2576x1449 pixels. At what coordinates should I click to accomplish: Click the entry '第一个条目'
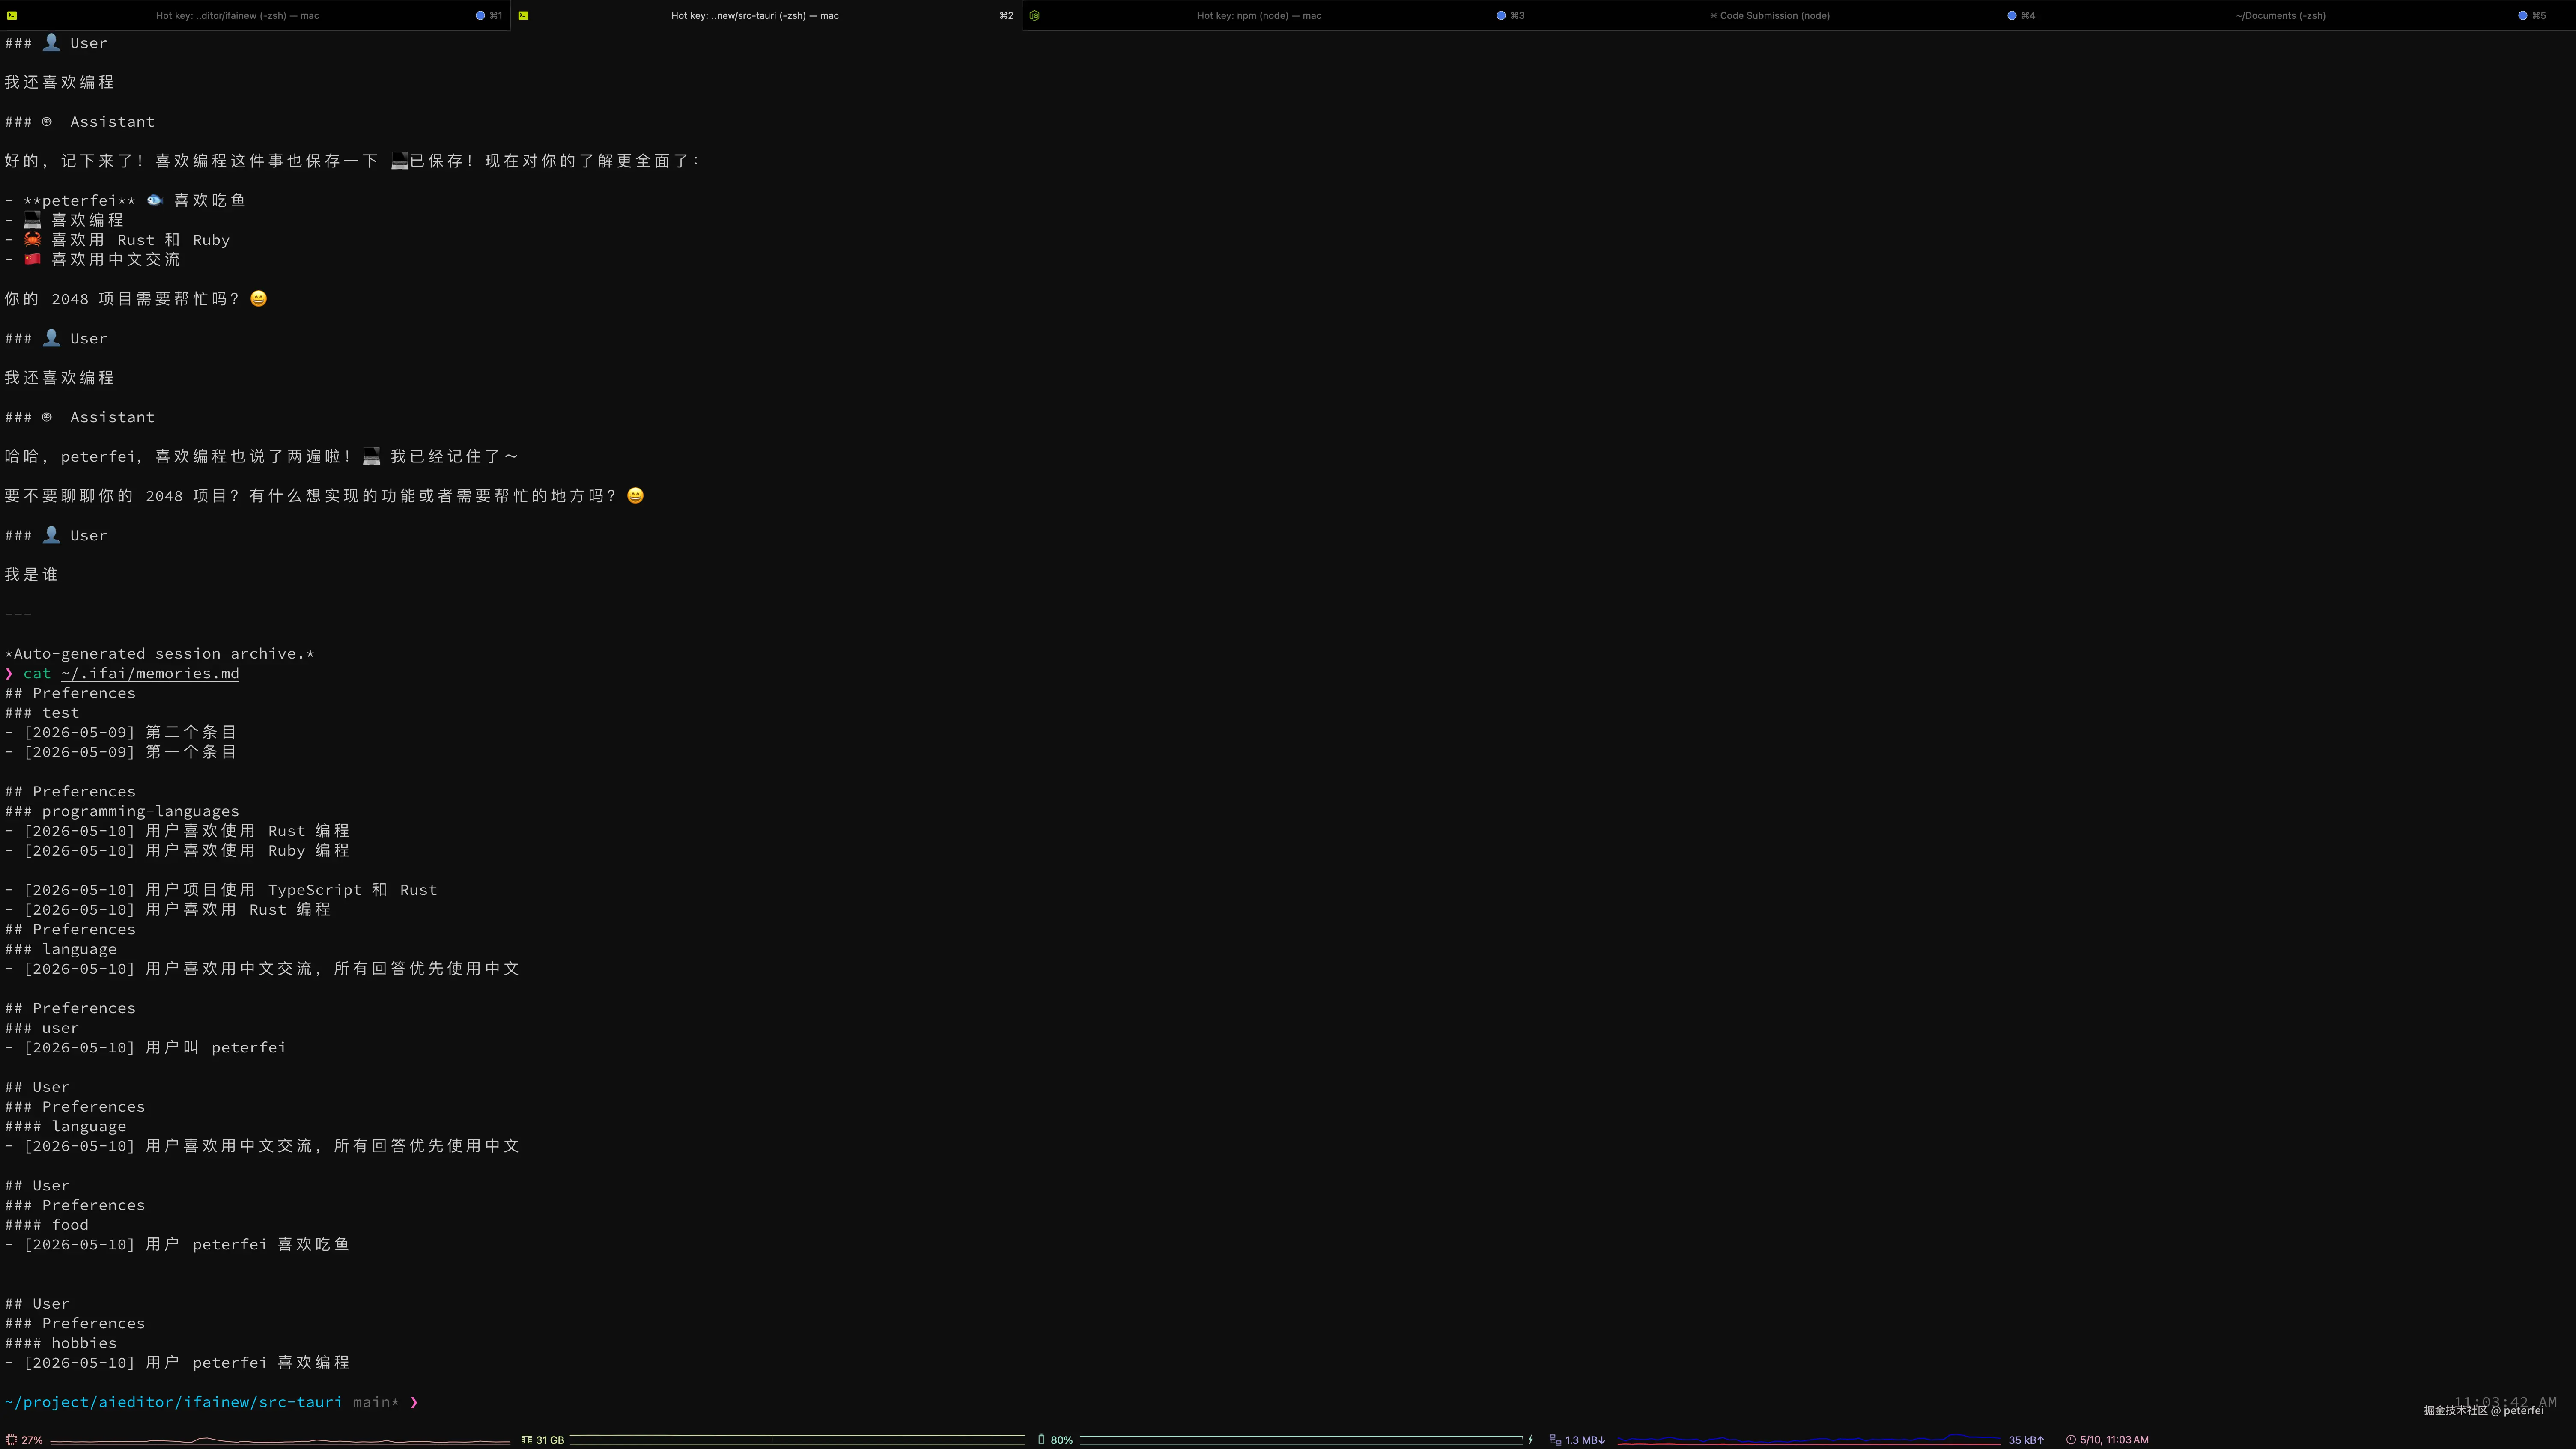(191, 752)
